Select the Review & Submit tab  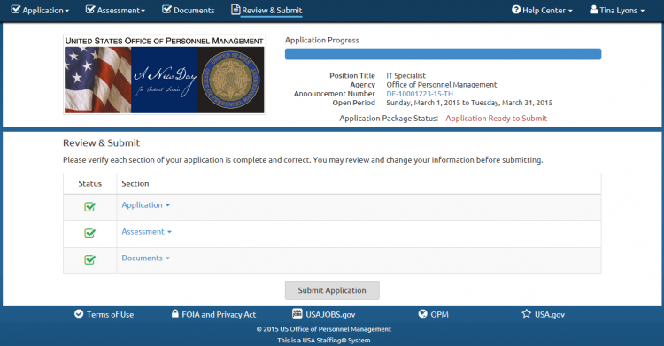point(266,10)
